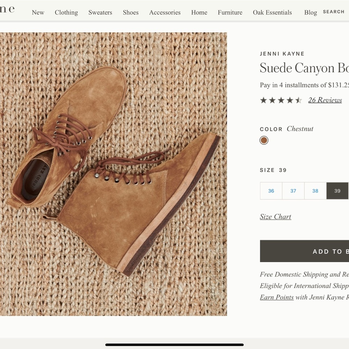
Task: Select the Chestnut color swatch
Action: click(264, 140)
